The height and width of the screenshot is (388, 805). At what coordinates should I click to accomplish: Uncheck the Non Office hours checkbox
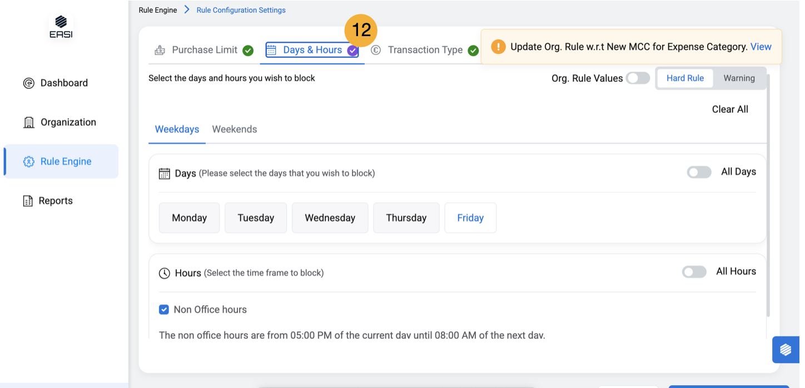tap(164, 310)
